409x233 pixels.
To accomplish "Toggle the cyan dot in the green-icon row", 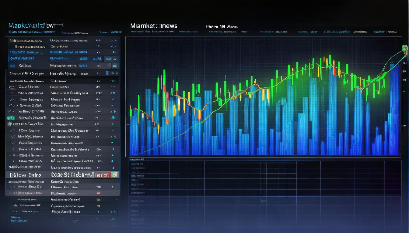I will pyautogui.click(x=113, y=118).
